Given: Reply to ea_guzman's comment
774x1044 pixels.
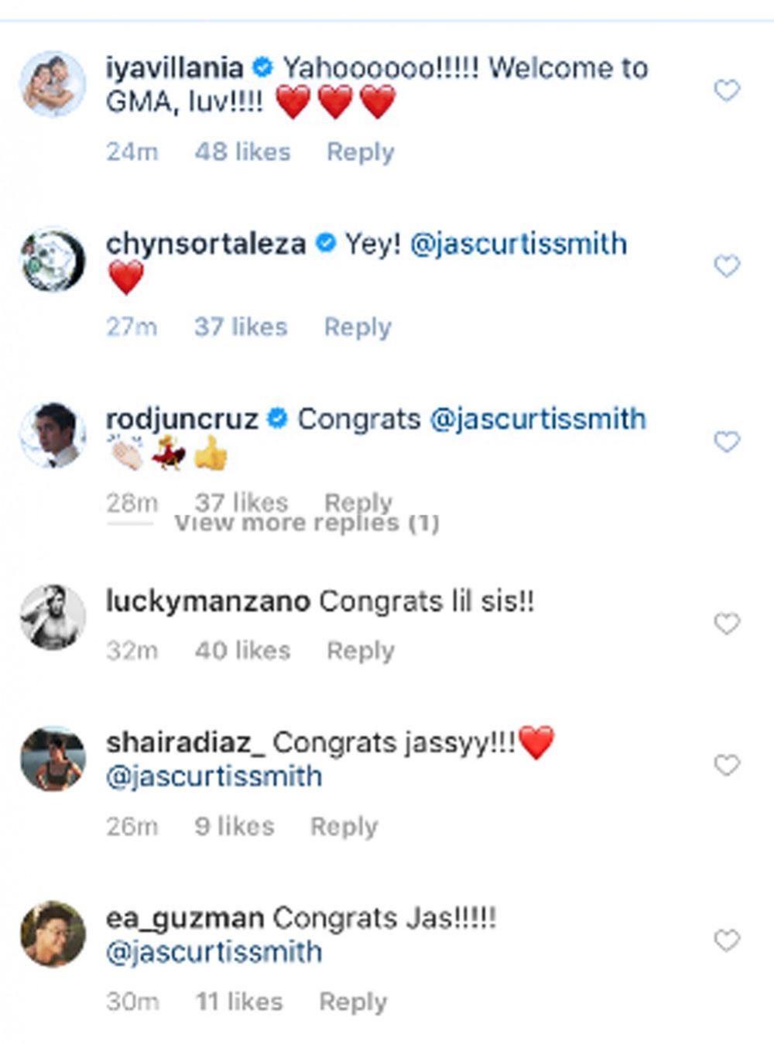Looking at the screenshot, I should 352,1002.
